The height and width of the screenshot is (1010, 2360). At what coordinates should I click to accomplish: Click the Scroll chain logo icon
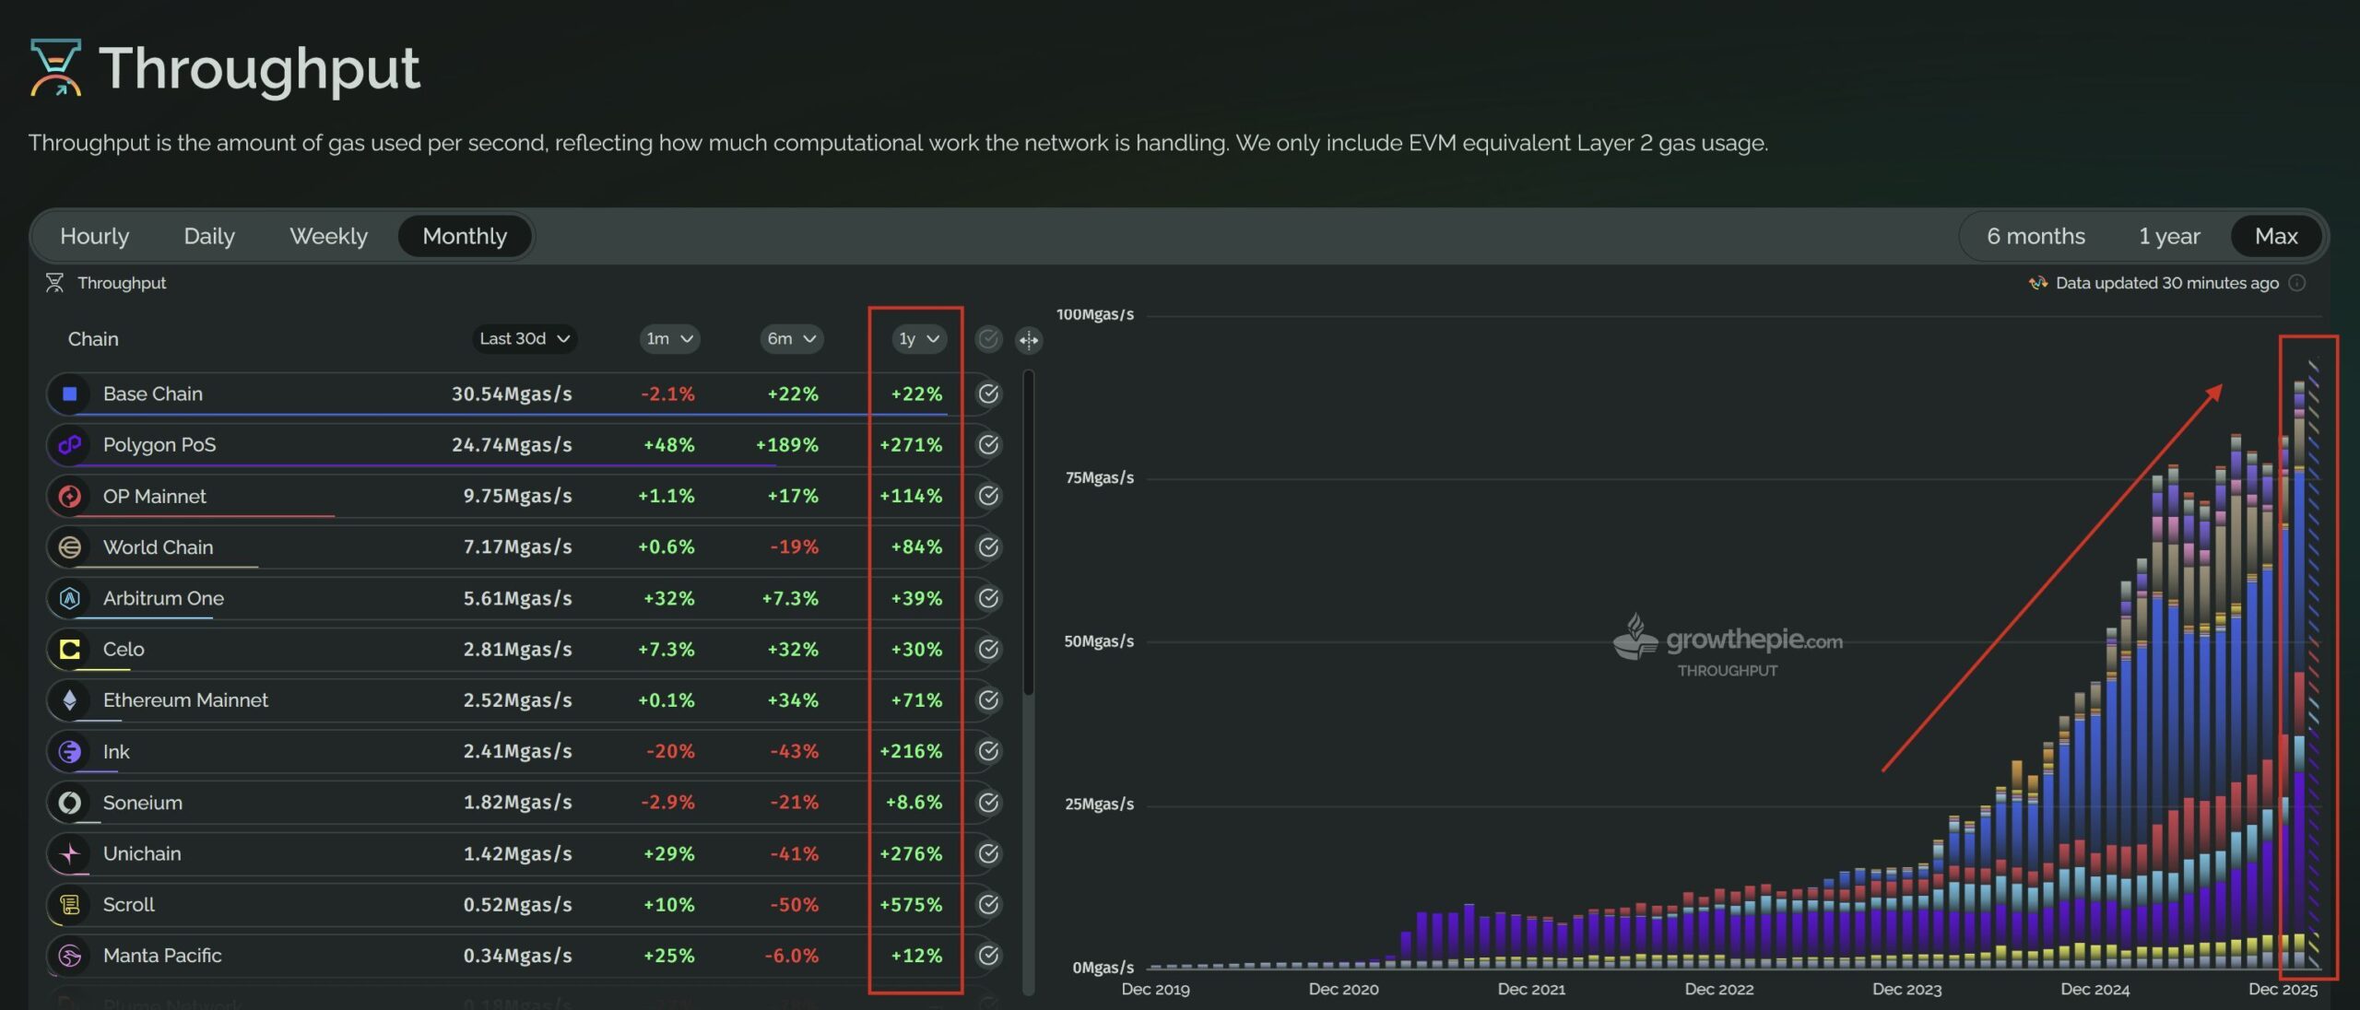point(71,905)
